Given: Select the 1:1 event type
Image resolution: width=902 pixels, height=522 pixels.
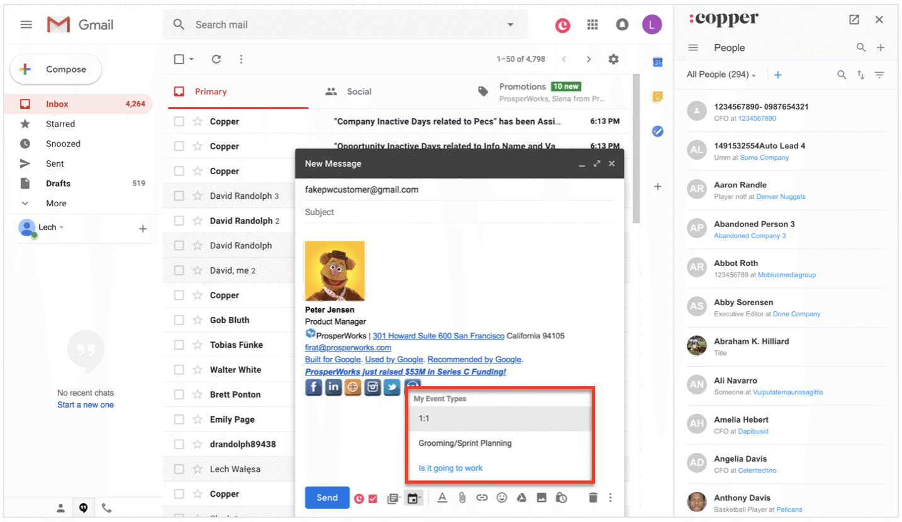Looking at the screenshot, I should click(499, 418).
